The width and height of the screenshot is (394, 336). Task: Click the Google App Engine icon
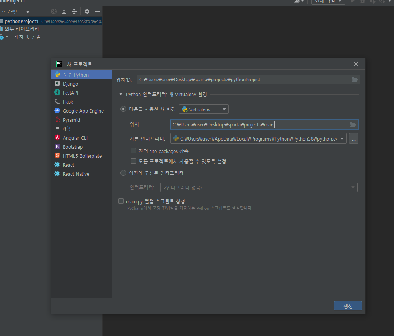pos(57,110)
